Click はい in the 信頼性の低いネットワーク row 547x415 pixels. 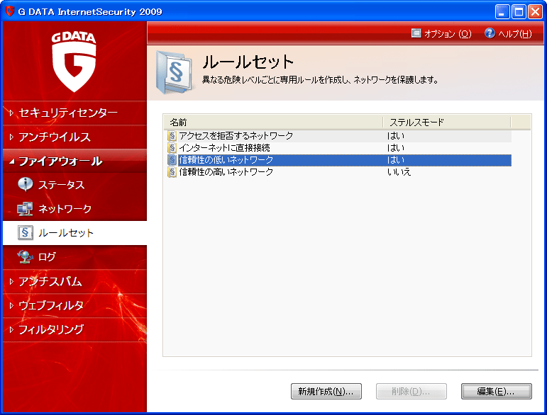click(x=396, y=160)
